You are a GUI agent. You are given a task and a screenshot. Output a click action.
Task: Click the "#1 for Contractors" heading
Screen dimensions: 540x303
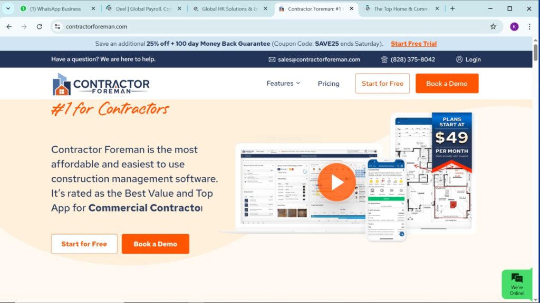(110, 109)
